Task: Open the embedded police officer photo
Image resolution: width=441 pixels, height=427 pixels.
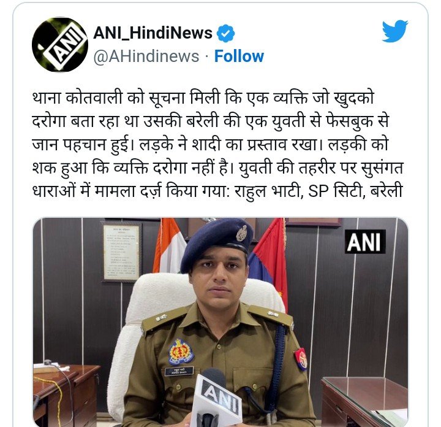Action: click(x=221, y=322)
